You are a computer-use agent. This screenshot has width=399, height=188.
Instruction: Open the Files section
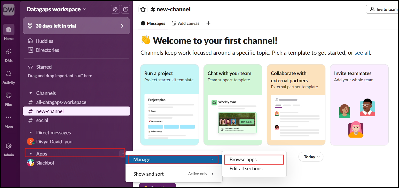pos(9,99)
